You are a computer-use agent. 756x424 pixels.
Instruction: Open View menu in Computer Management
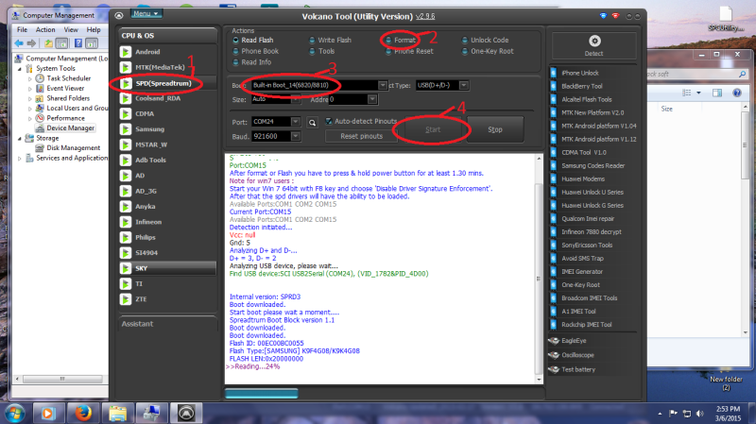pyautogui.click(x=71, y=30)
